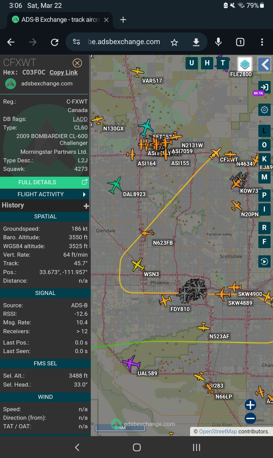The width and height of the screenshot is (273, 458).
Task: Select the UAL589 purple aircraft icon
Action: click(x=131, y=363)
